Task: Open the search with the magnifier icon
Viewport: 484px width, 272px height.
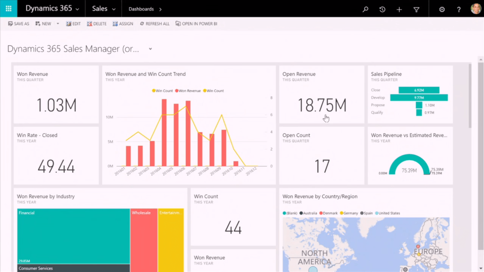Action: 365,8
